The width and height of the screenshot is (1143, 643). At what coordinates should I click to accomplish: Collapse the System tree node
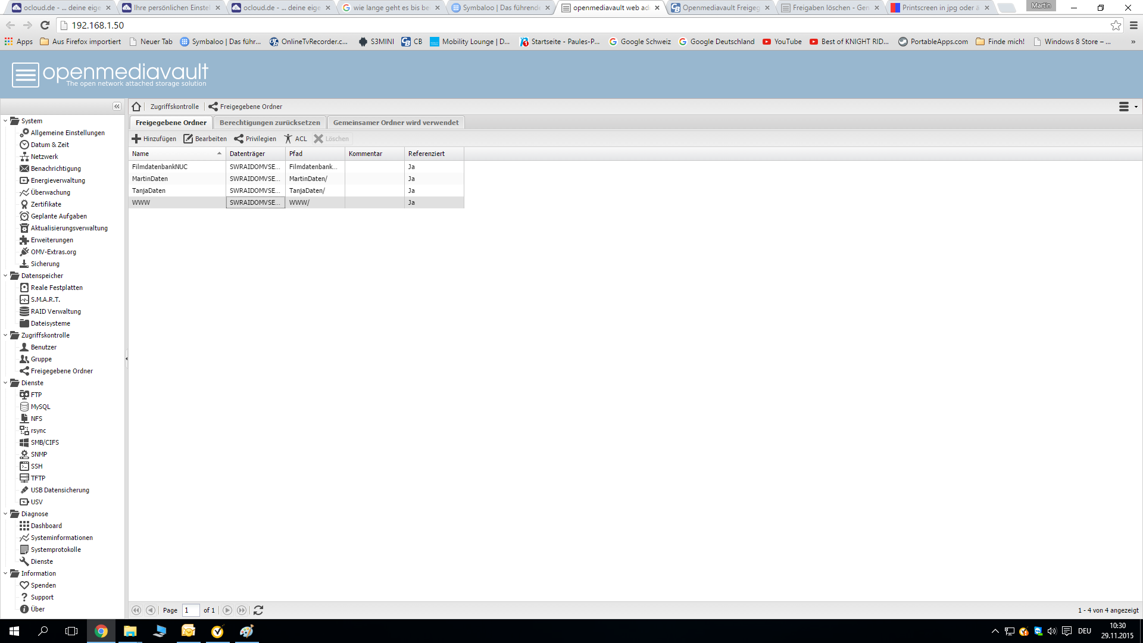[x=5, y=121]
